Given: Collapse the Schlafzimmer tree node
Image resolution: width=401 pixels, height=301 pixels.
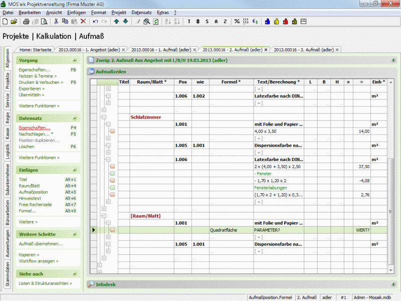Looking at the screenshot, I should (x=104, y=117).
